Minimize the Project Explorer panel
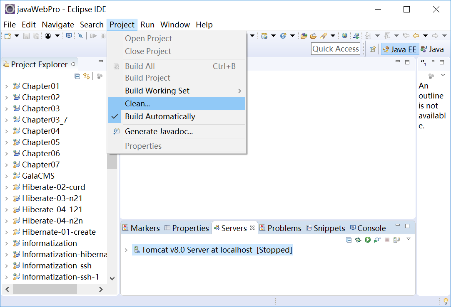 (x=101, y=61)
